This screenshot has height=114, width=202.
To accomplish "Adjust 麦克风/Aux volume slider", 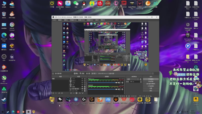I will (x=103, y=83).
